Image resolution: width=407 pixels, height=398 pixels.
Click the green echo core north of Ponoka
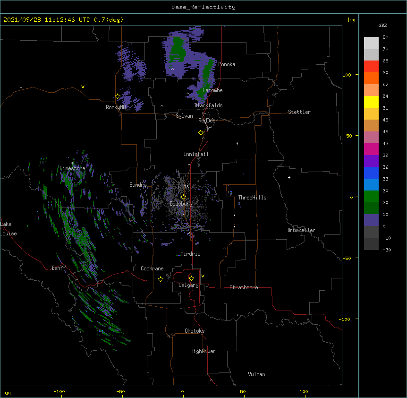[x=178, y=49]
